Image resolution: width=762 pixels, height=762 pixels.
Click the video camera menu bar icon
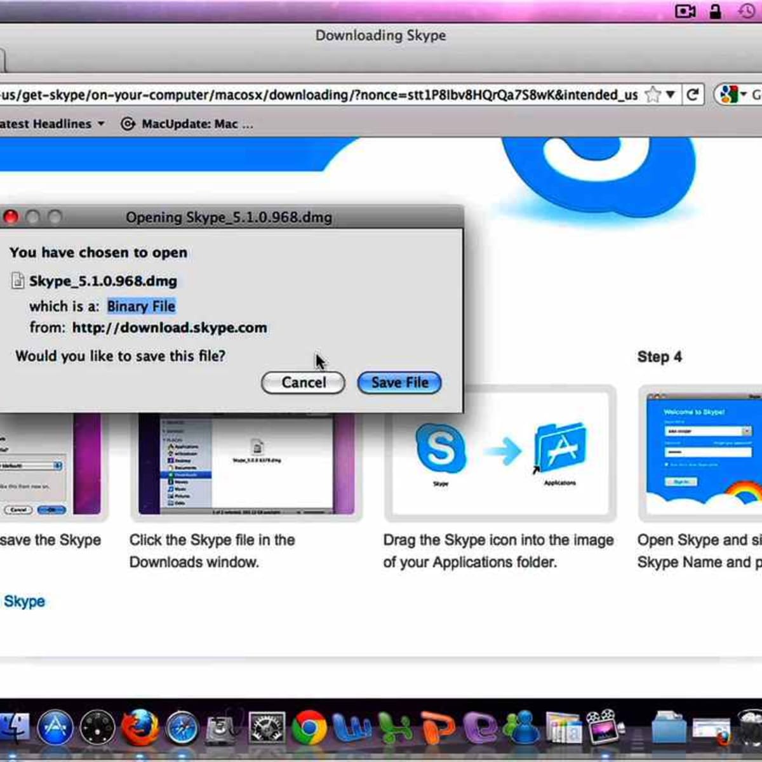685,11
